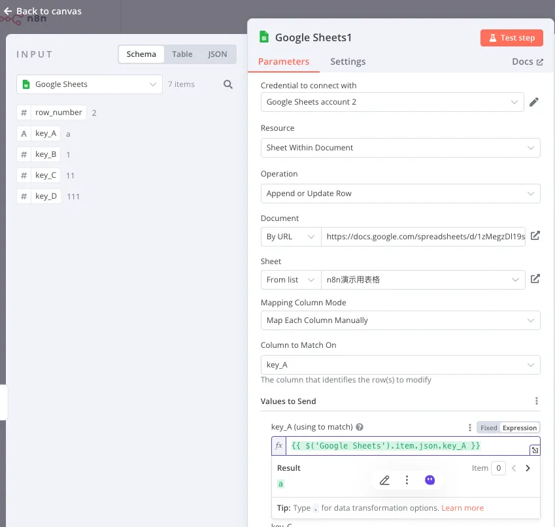Switch input view to the Table tab

click(x=182, y=54)
